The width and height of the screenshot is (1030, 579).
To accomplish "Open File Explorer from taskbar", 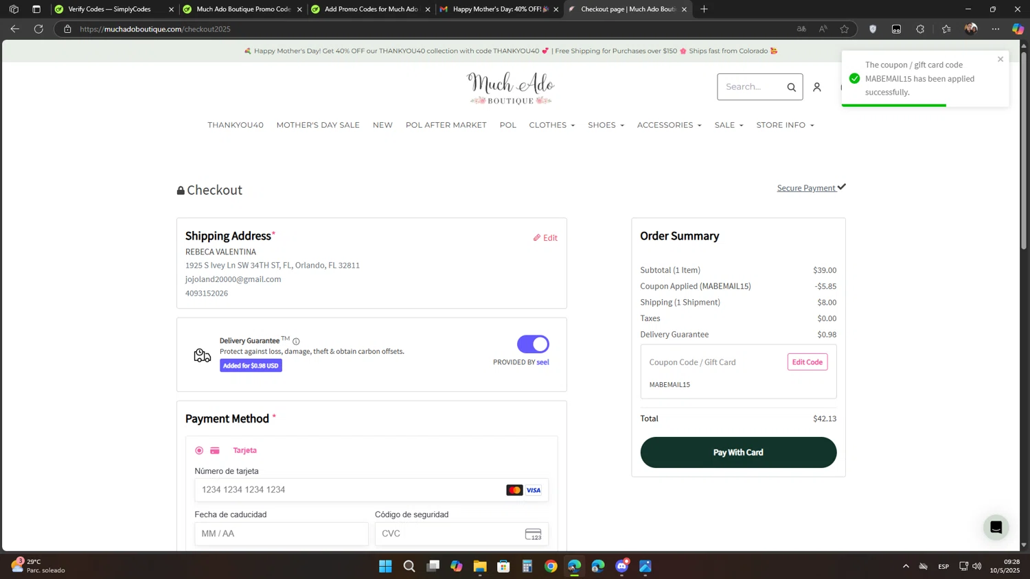I will [x=480, y=566].
